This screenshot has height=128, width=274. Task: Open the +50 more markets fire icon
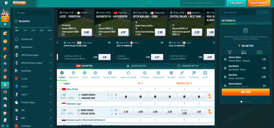[x=209, y=96]
